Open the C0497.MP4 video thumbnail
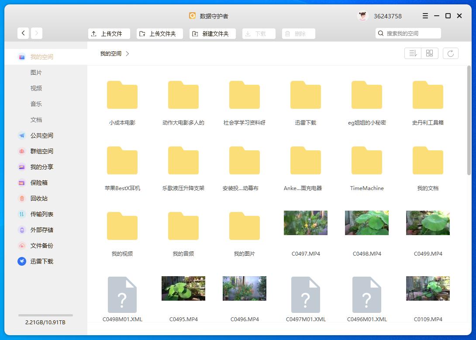This screenshot has height=340, width=476. [305, 223]
